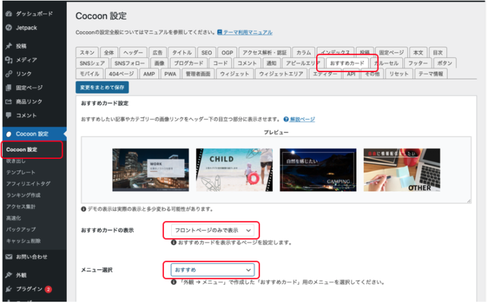Switch to the SNSシェア tab
The image size is (488, 303).
(92, 63)
